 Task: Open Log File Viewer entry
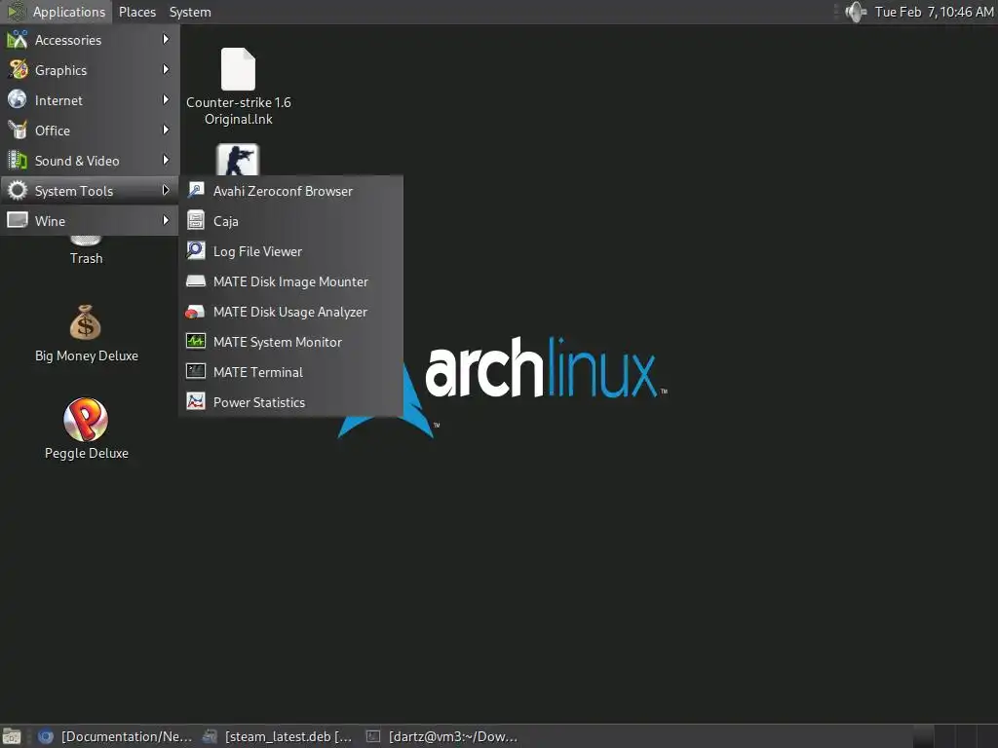(291, 251)
